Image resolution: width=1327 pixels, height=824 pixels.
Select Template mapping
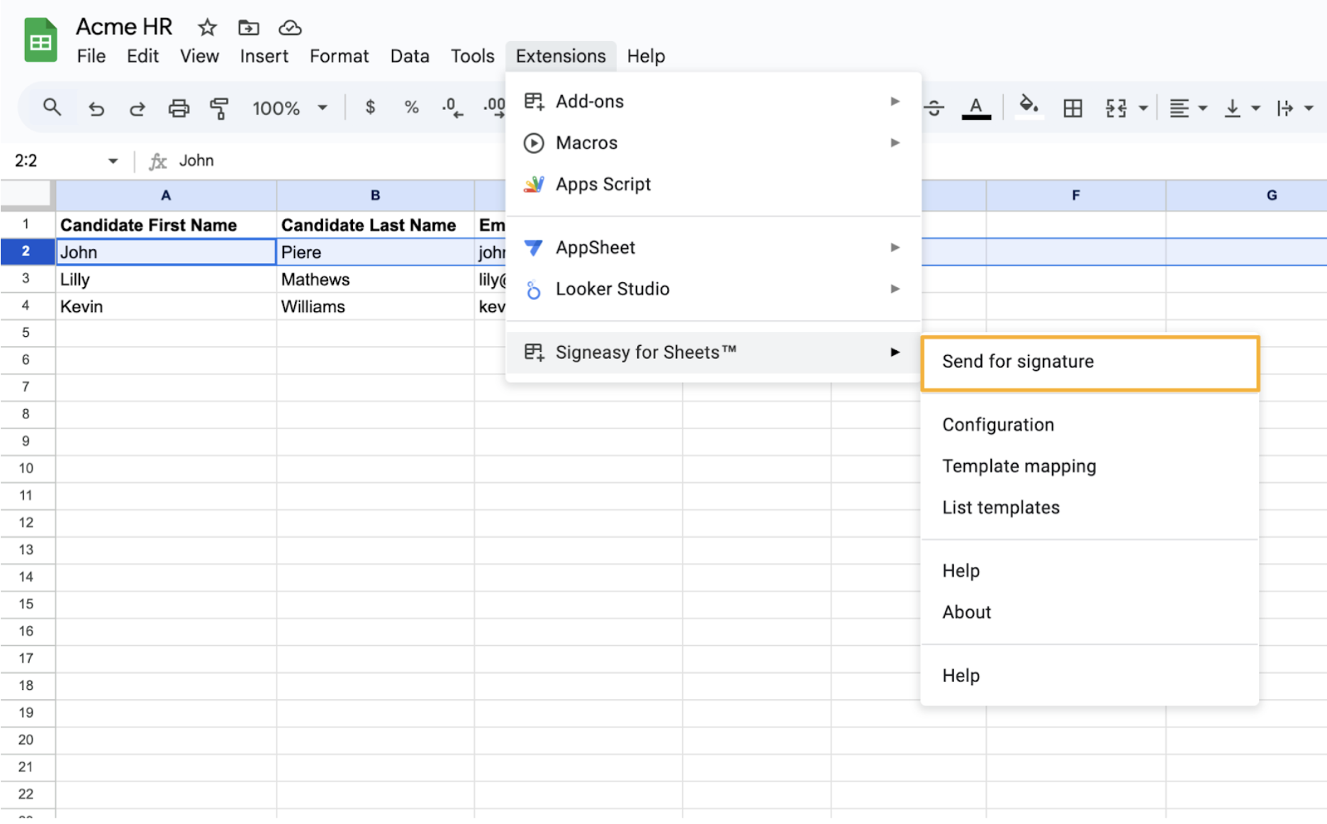point(1090,466)
